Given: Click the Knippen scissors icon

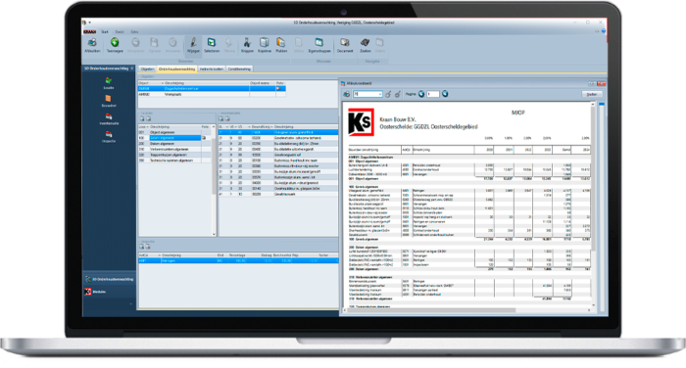Looking at the screenshot, I should pyautogui.click(x=247, y=45).
